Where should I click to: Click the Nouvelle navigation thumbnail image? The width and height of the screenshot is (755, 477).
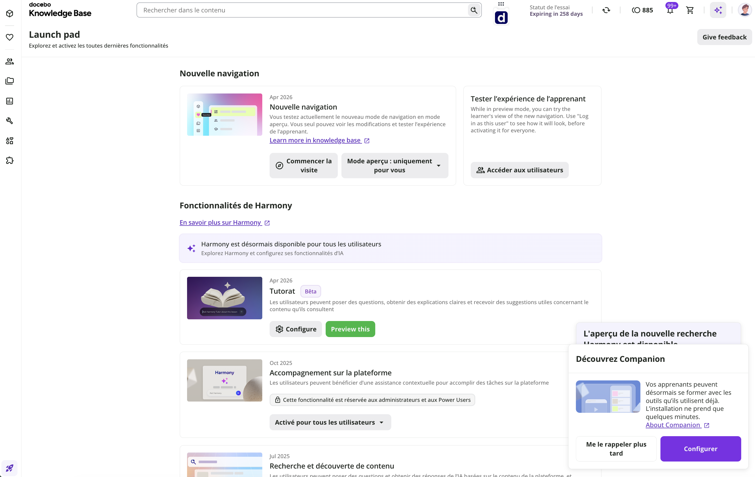coord(225,114)
